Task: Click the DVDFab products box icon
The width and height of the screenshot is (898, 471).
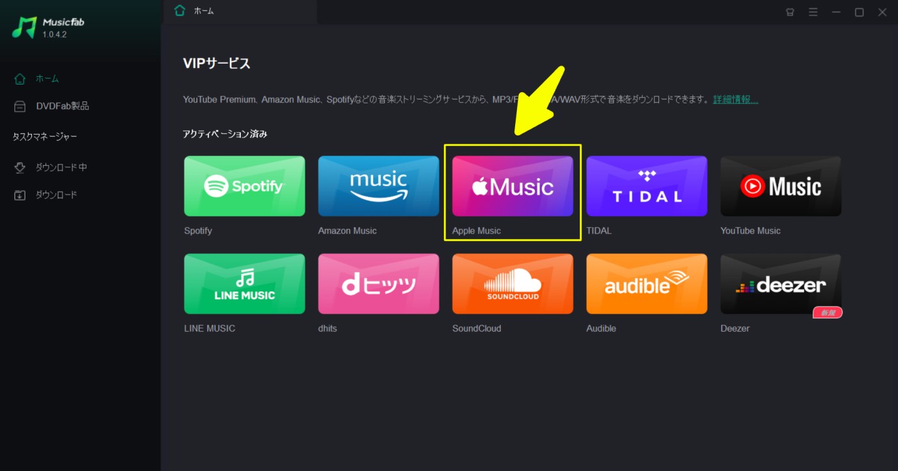Action: click(20, 106)
